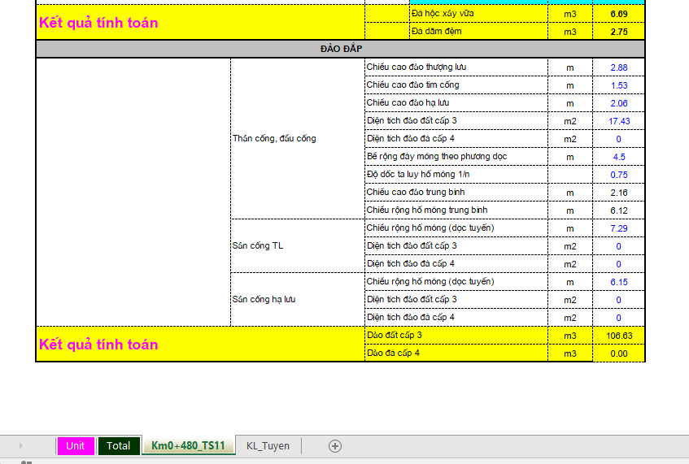Select the 6.69 Đá hộc xây vữa result

[x=618, y=14]
